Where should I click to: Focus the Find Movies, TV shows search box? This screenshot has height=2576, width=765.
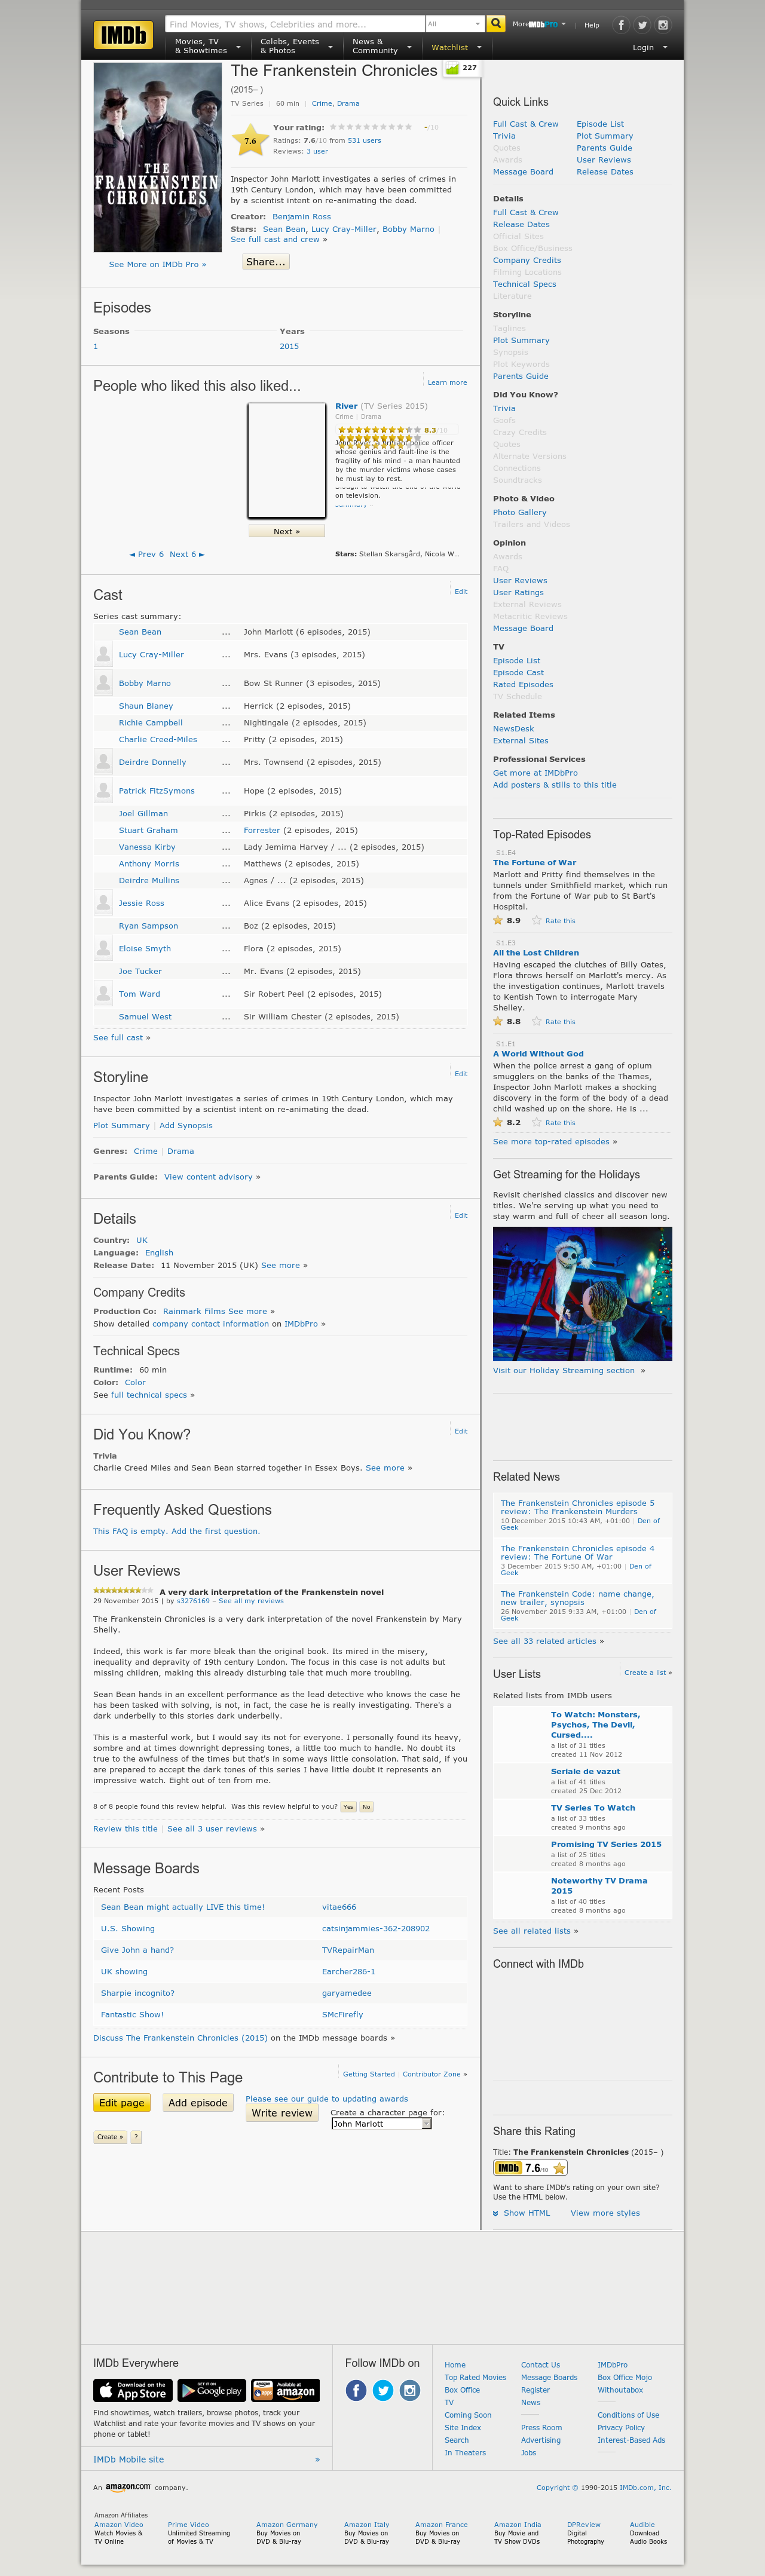pyautogui.click(x=295, y=24)
